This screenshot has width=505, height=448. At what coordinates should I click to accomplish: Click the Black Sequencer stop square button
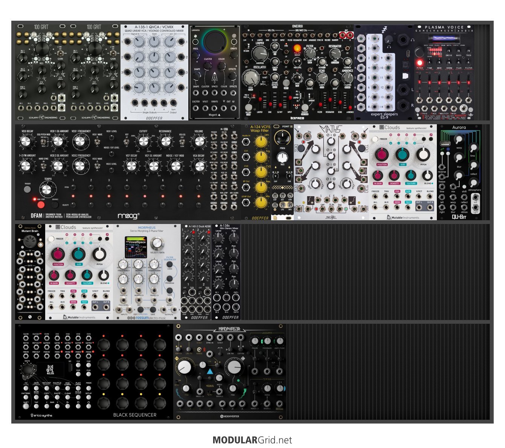point(78,406)
